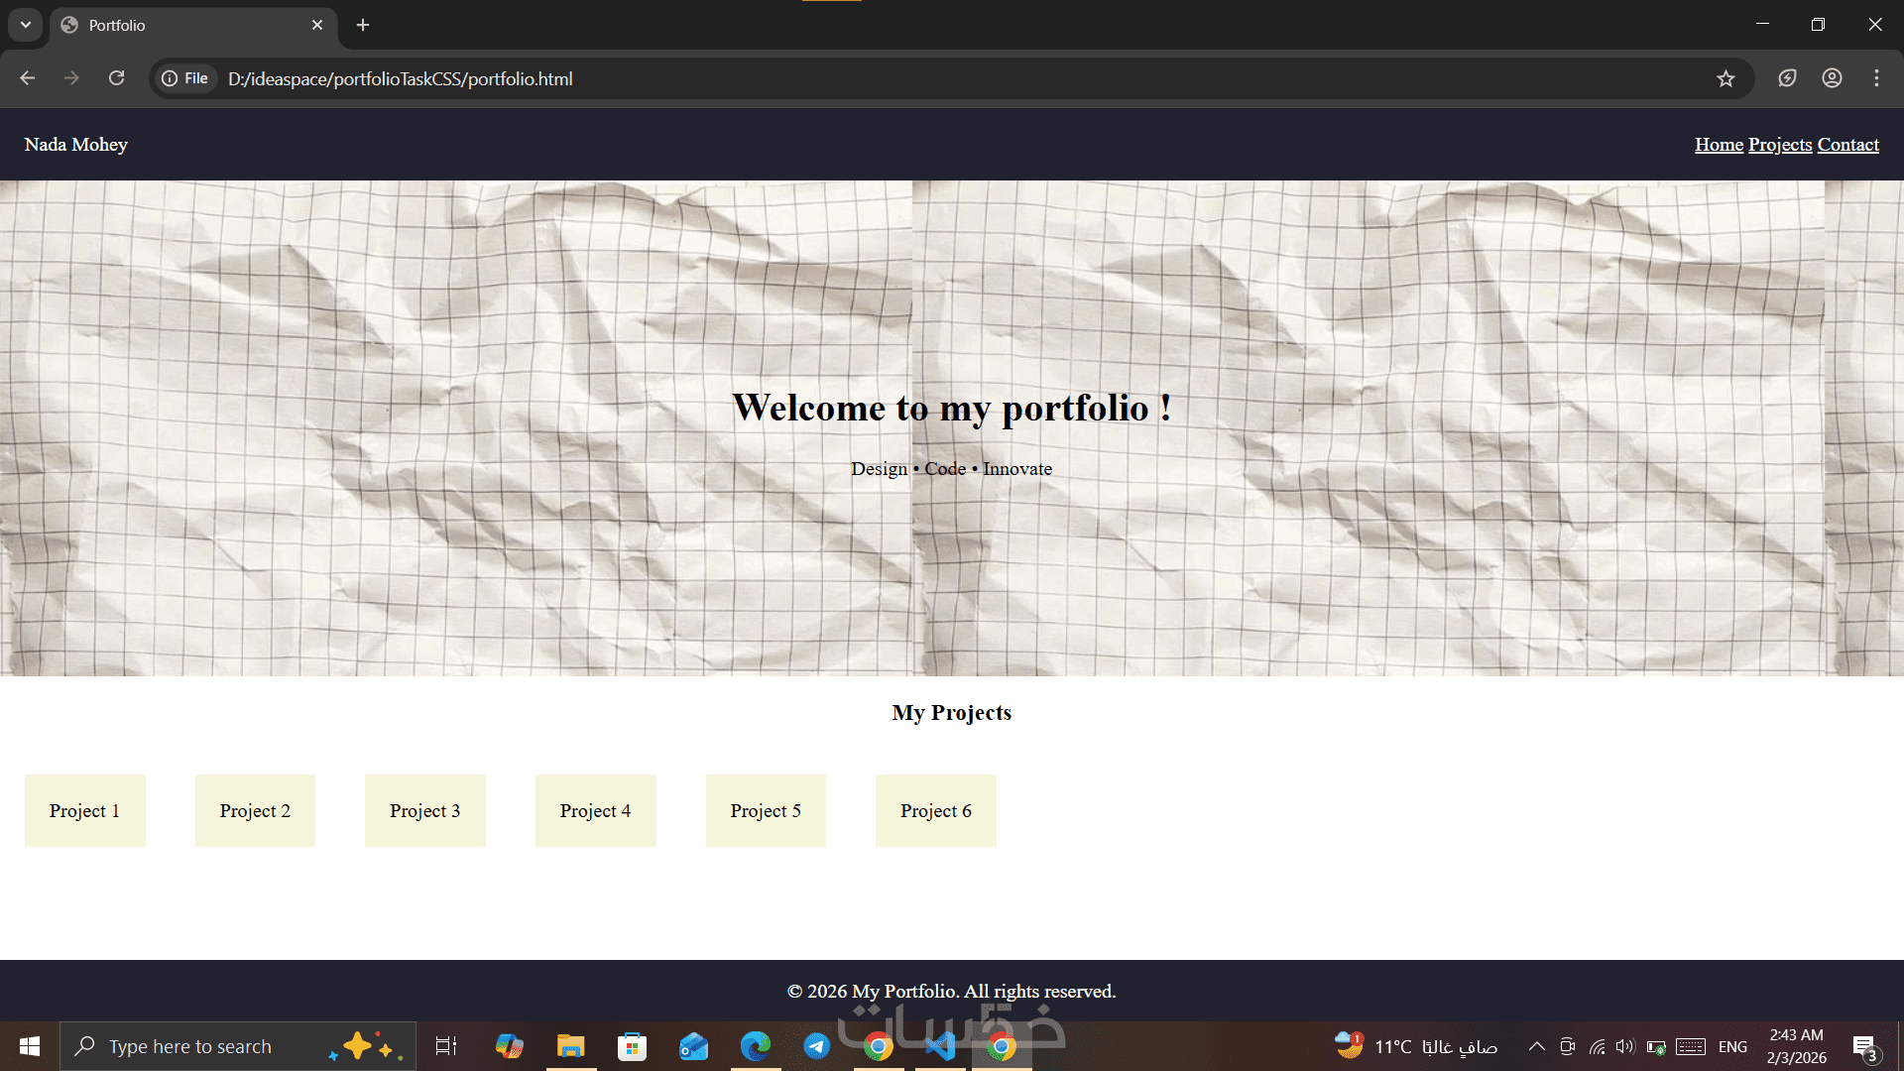Bookmark this page with star icon
This screenshot has width=1904, height=1071.
click(1725, 78)
